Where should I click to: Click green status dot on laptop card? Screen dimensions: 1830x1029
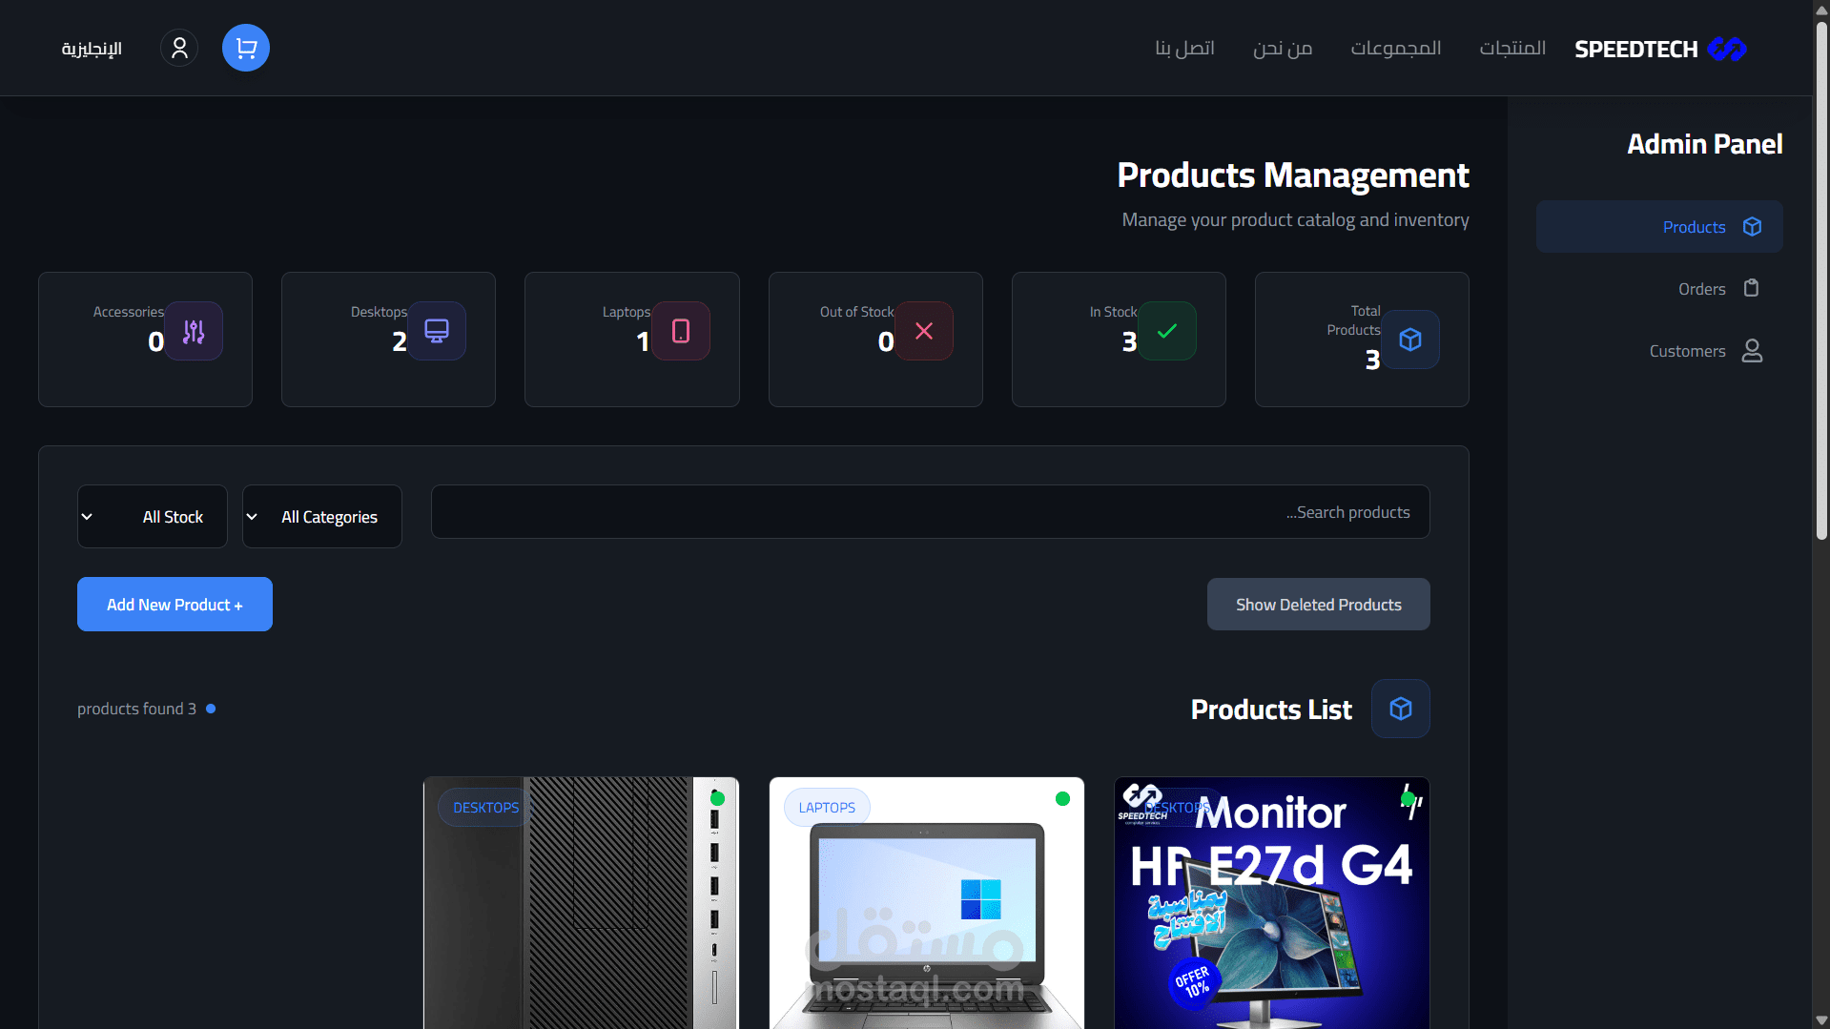tap(1063, 799)
